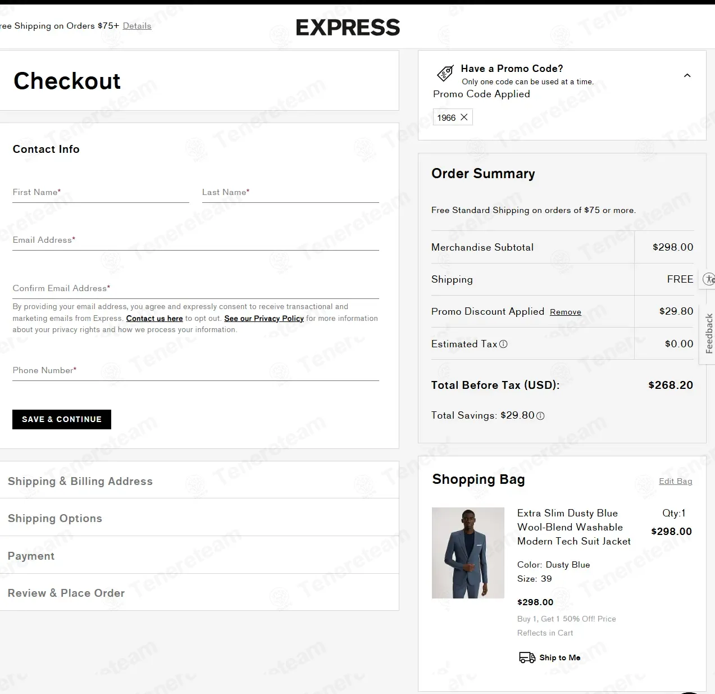Click the Estimated Tax info icon
715x694 pixels.
[503, 344]
